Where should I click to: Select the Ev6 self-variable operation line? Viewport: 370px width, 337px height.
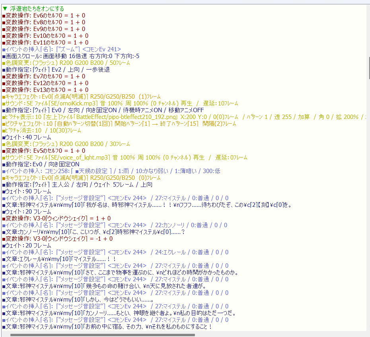click(x=44, y=16)
